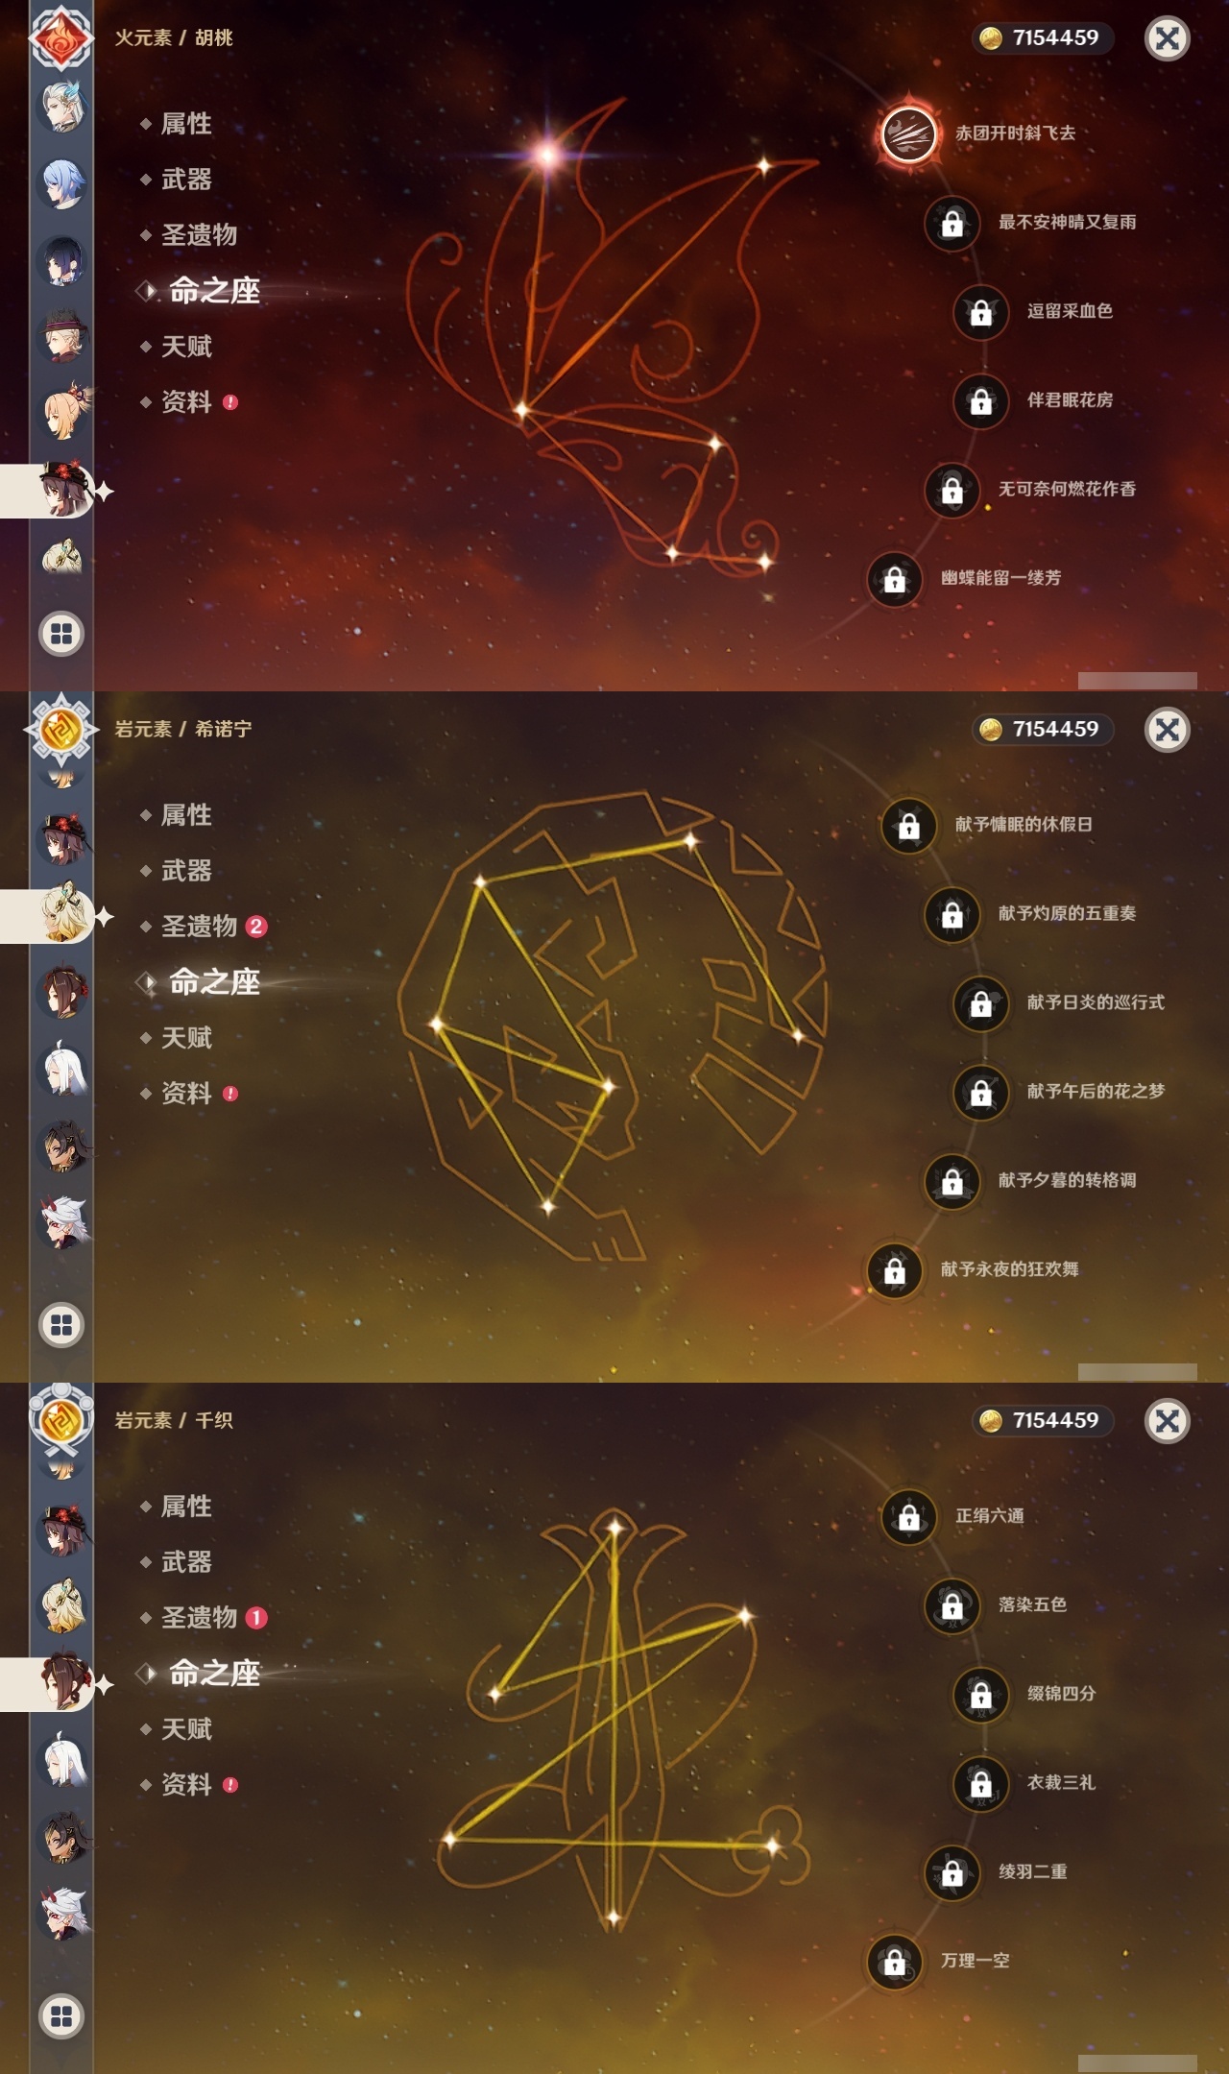
Task: Go to 天赋 tab in 千织 panel
Action: tap(186, 1729)
